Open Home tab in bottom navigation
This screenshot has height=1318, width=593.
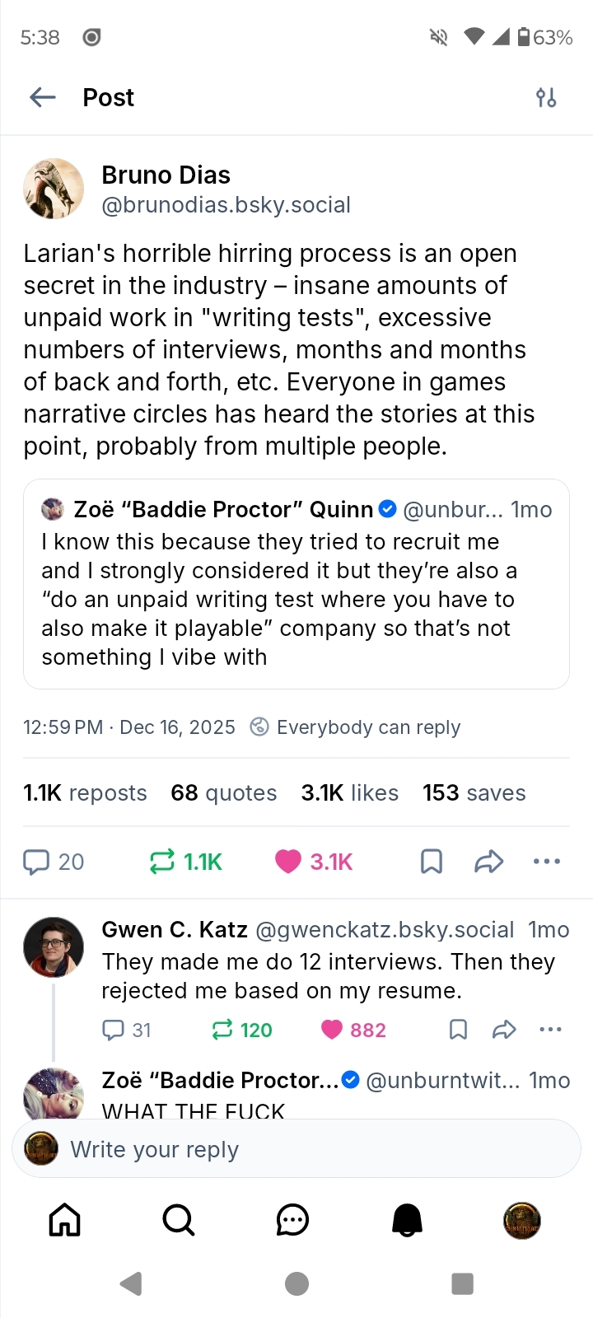tap(64, 1220)
